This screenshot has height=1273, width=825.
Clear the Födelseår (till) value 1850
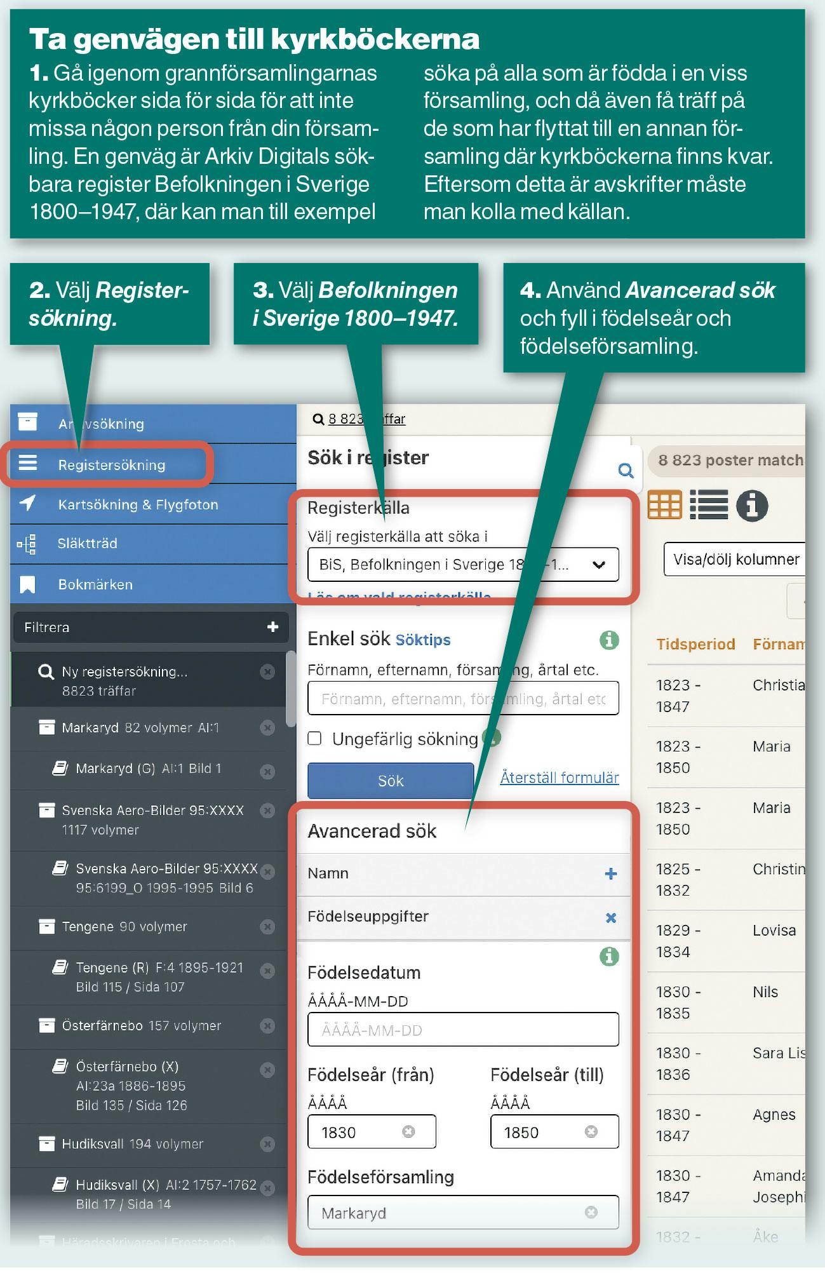(591, 1131)
